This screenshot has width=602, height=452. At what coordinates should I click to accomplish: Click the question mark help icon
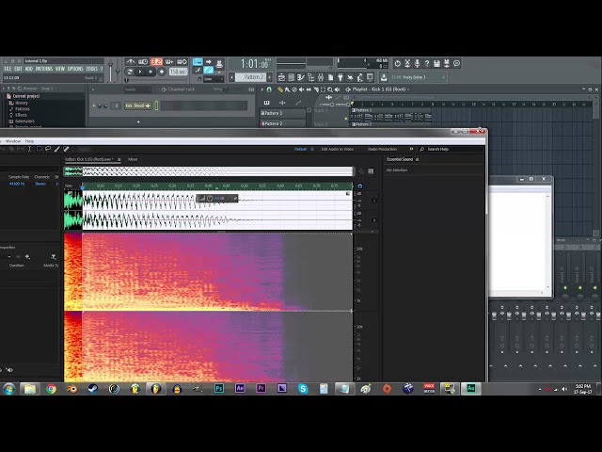pos(426,63)
